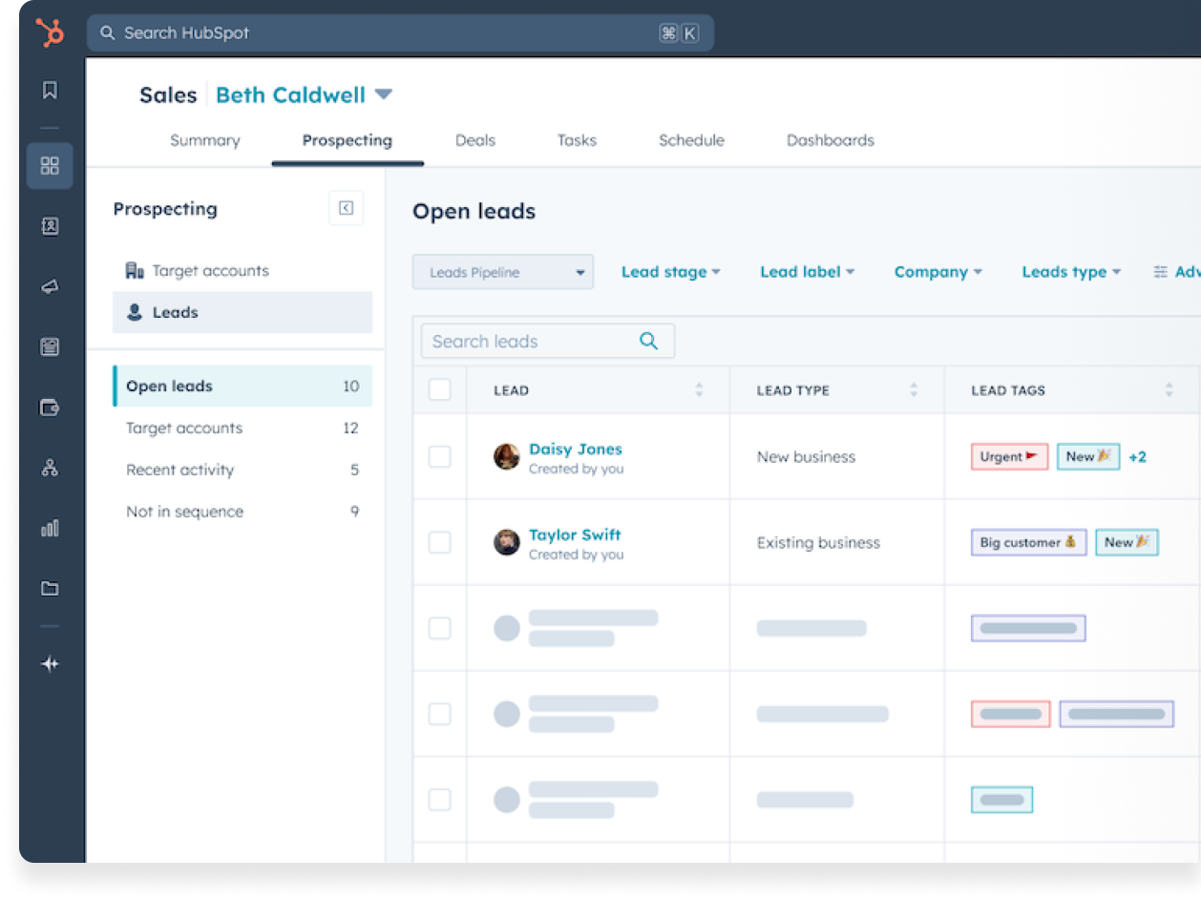Open Daisy Jones lead record

tap(576, 449)
